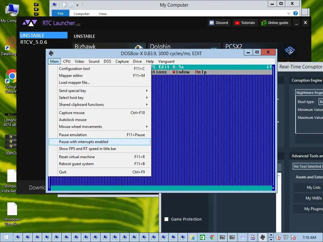Open the Help menu in DOSBox-X menu bar

point(150,61)
